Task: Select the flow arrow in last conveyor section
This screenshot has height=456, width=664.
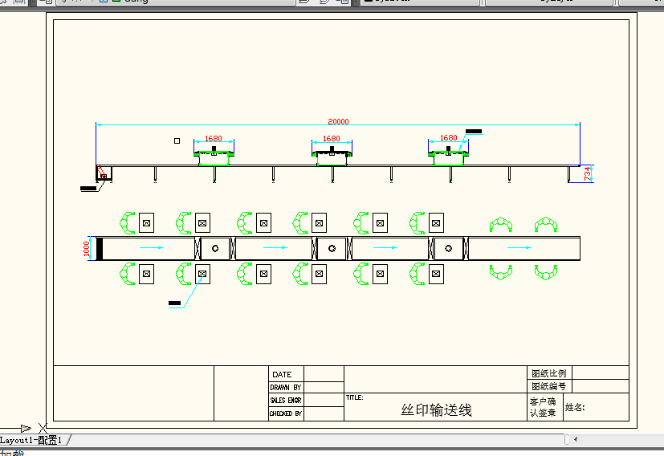Action: click(519, 248)
